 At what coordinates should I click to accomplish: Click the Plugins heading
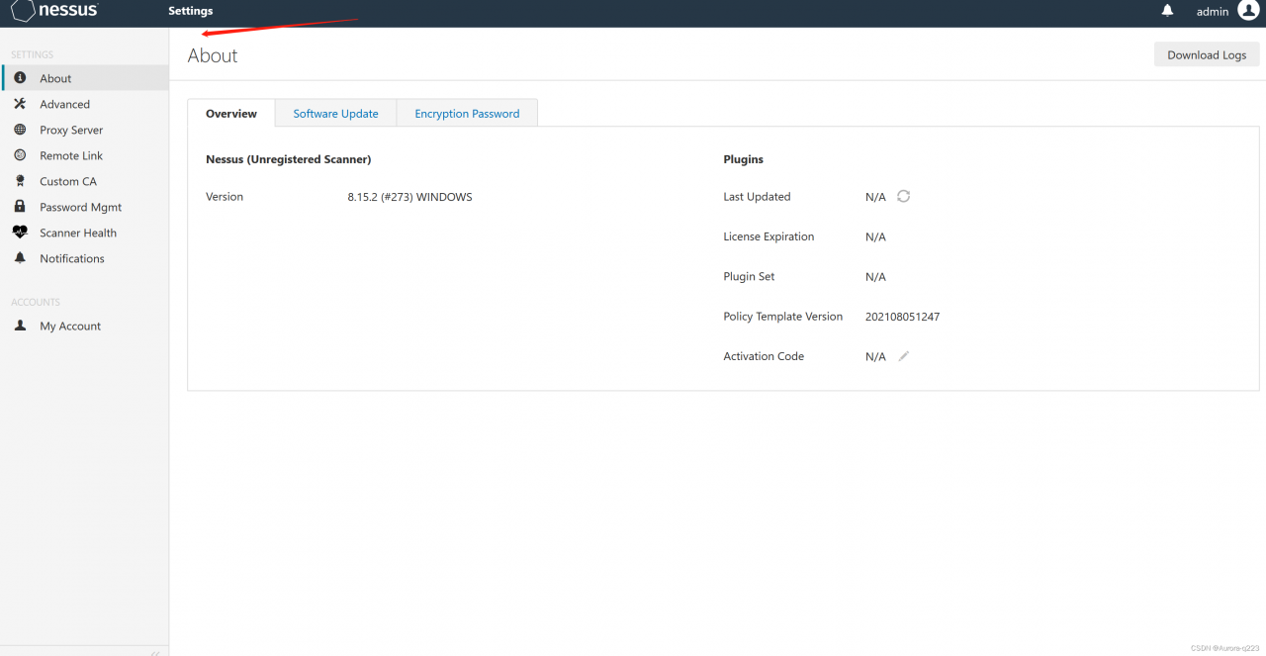pos(743,159)
